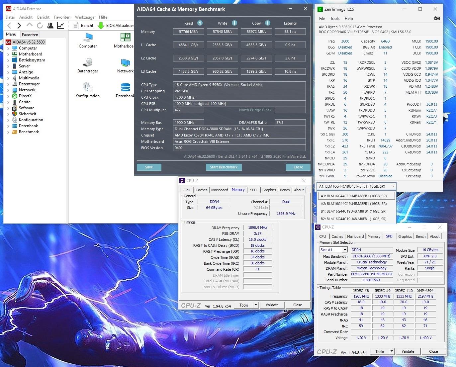Click the Memory Read 57766 MB/s result field
Screen dimensions: 456x367
pyautogui.click(x=189, y=32)
